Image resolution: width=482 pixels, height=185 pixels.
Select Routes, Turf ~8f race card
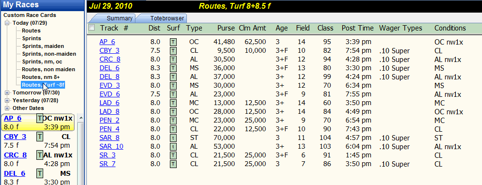click(43, 85)
